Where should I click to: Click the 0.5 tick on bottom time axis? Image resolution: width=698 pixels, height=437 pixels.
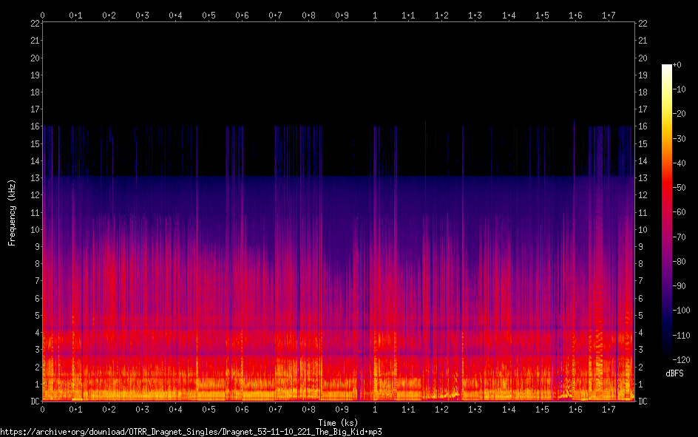coord(209,409)
